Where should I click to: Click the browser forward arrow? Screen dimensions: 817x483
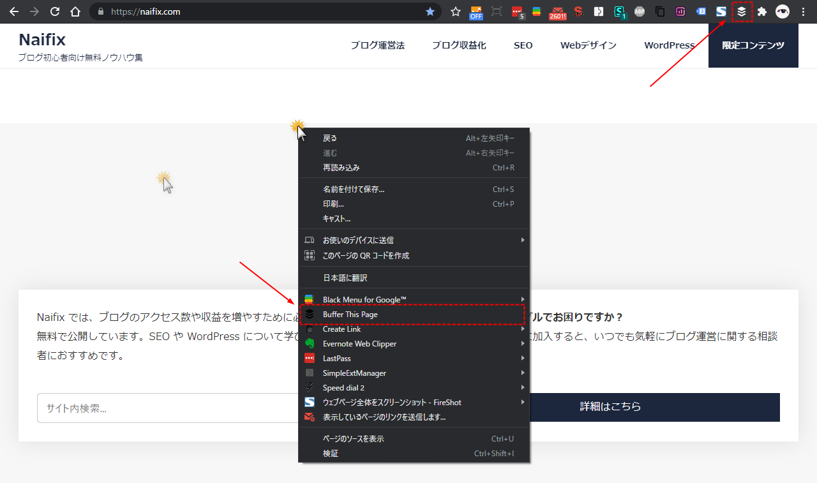click(x=34, y=11)
